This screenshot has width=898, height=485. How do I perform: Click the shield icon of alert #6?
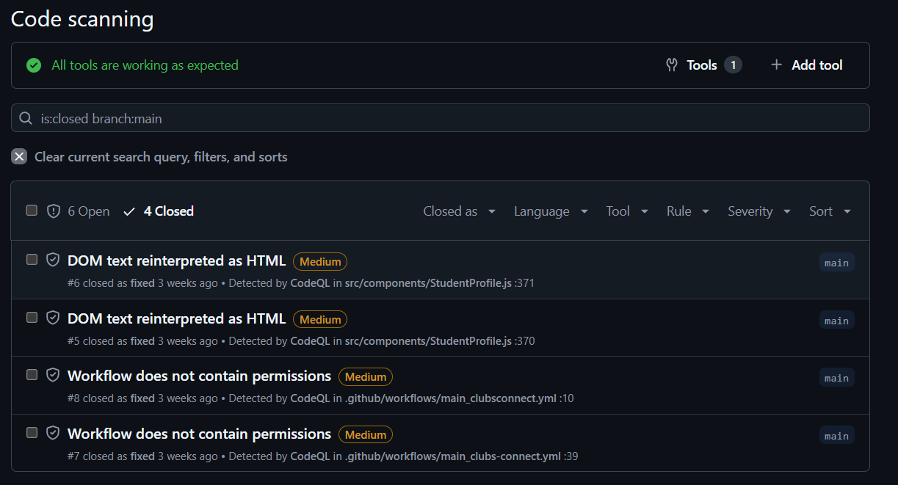(53, 260)
